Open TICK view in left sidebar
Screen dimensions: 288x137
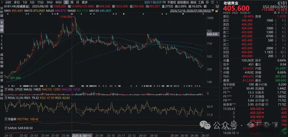[2, 42]
